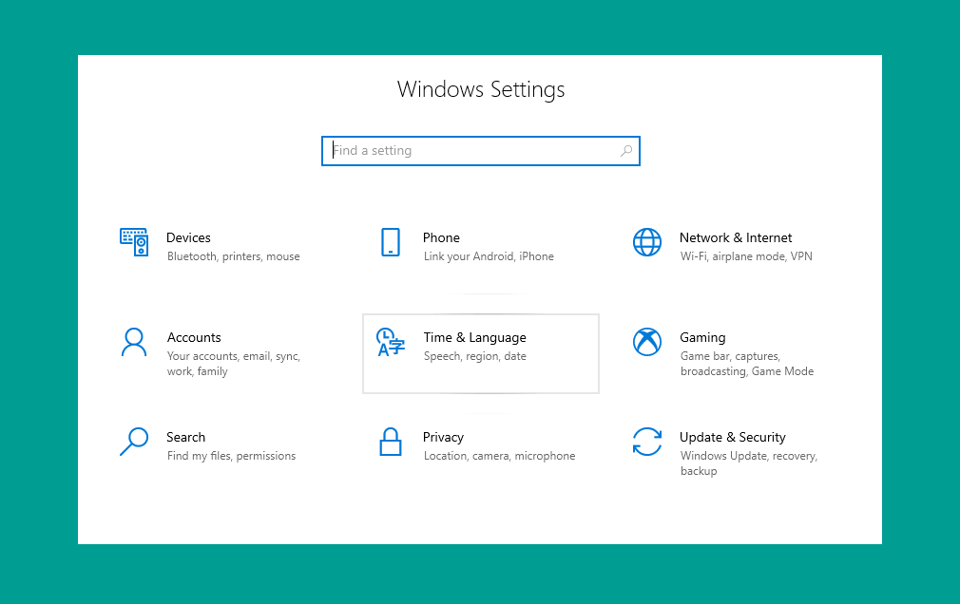Focus the 'Find a setting' search field
Image resolution: width=960 pixels, height=604 pixels.
point(481,151)
